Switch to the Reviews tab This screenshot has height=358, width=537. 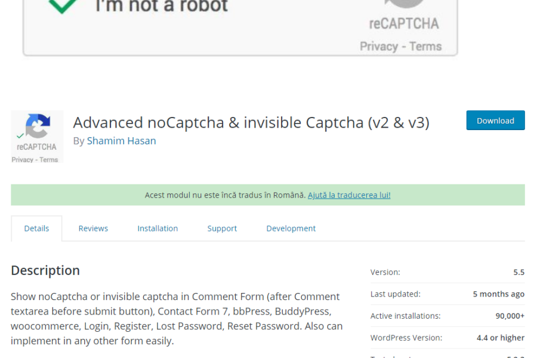pos(93,229)
